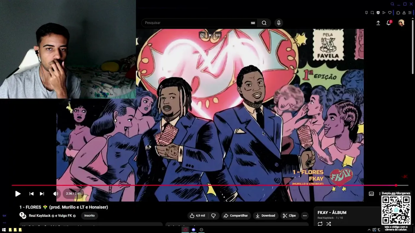Open more actions three-dot menu

305,216
